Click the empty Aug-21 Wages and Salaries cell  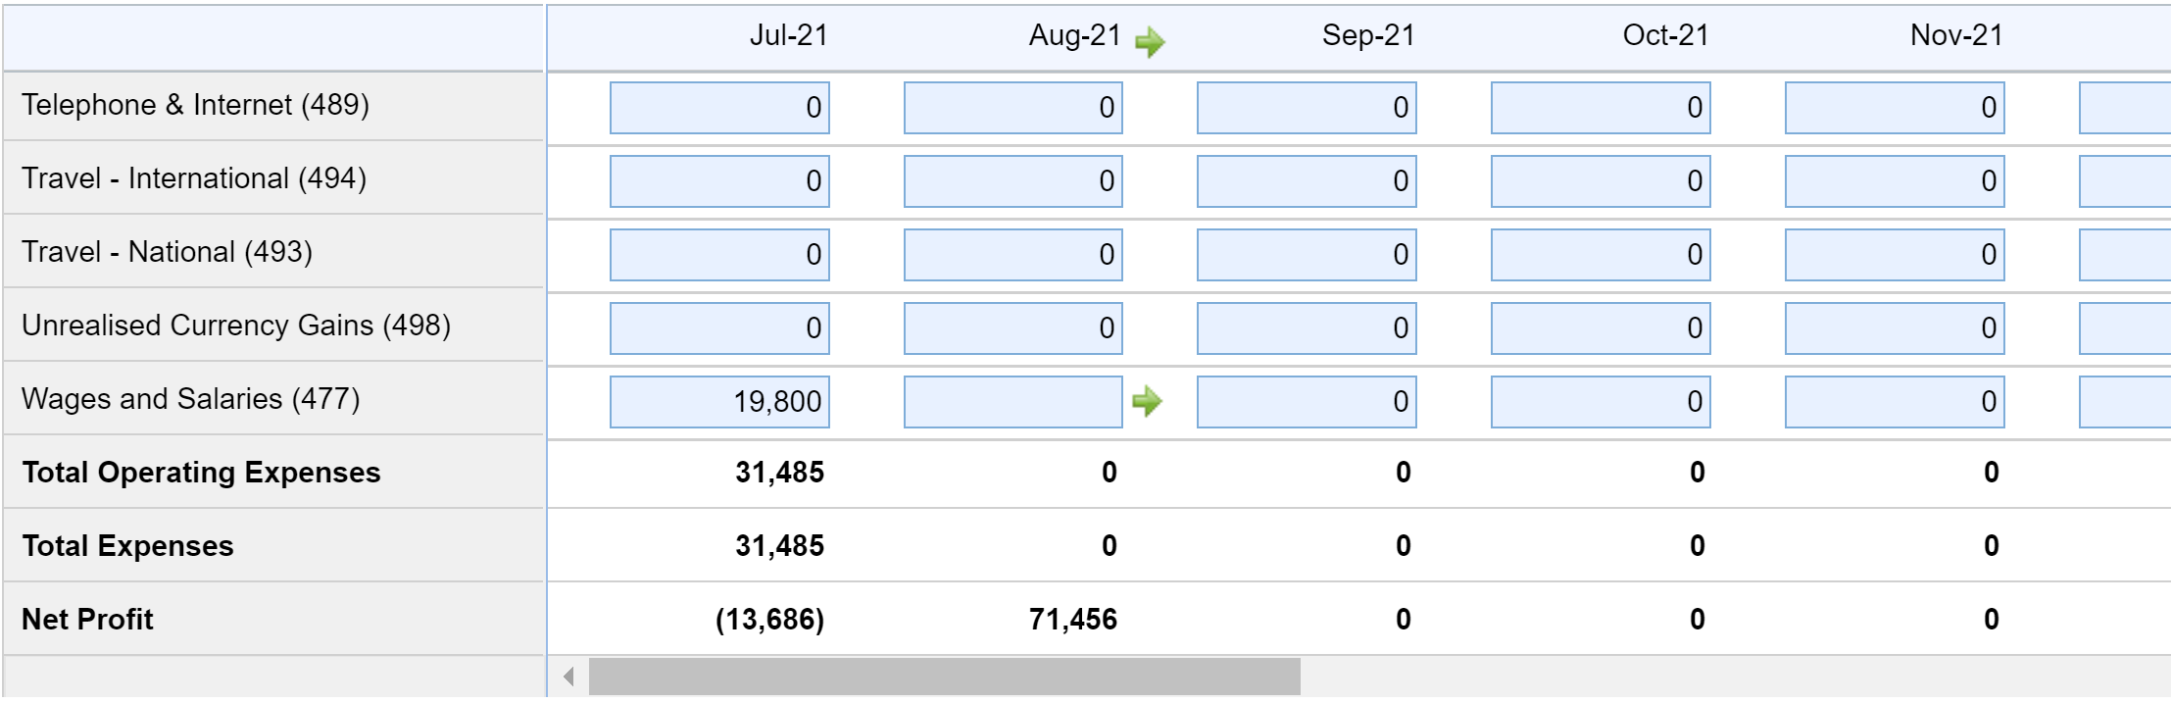coord(1011,400)
